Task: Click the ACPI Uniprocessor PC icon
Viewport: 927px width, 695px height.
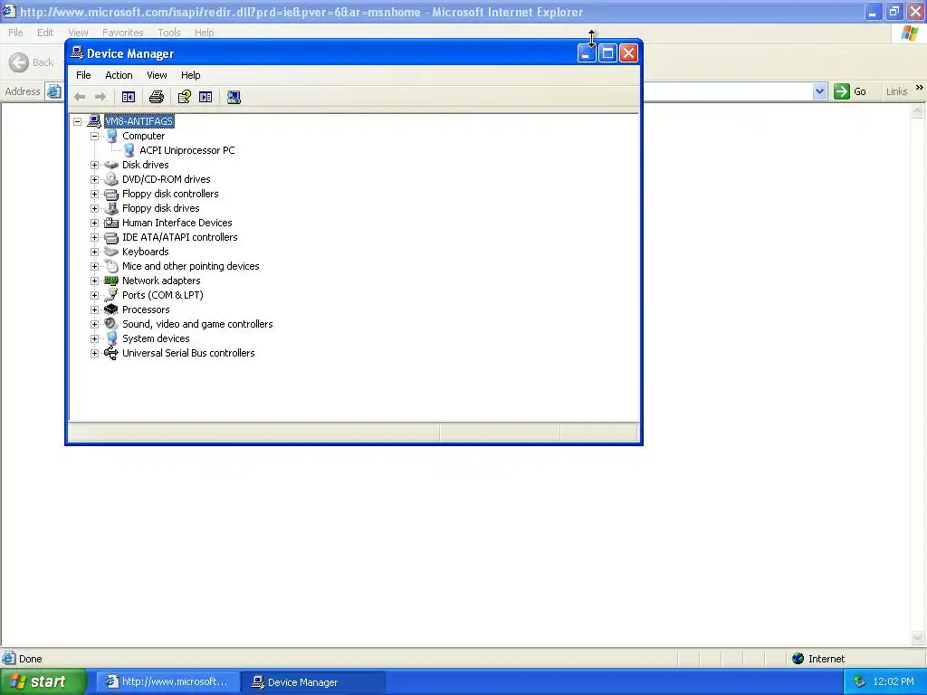Action: (129, 150)
